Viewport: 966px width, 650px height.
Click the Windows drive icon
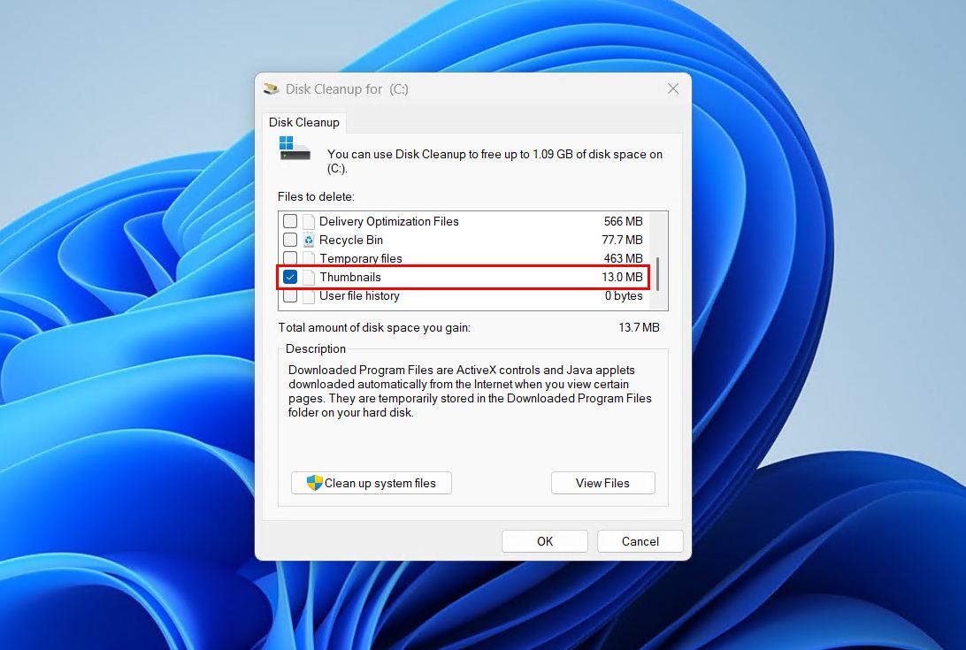click(x=295, y=149)
